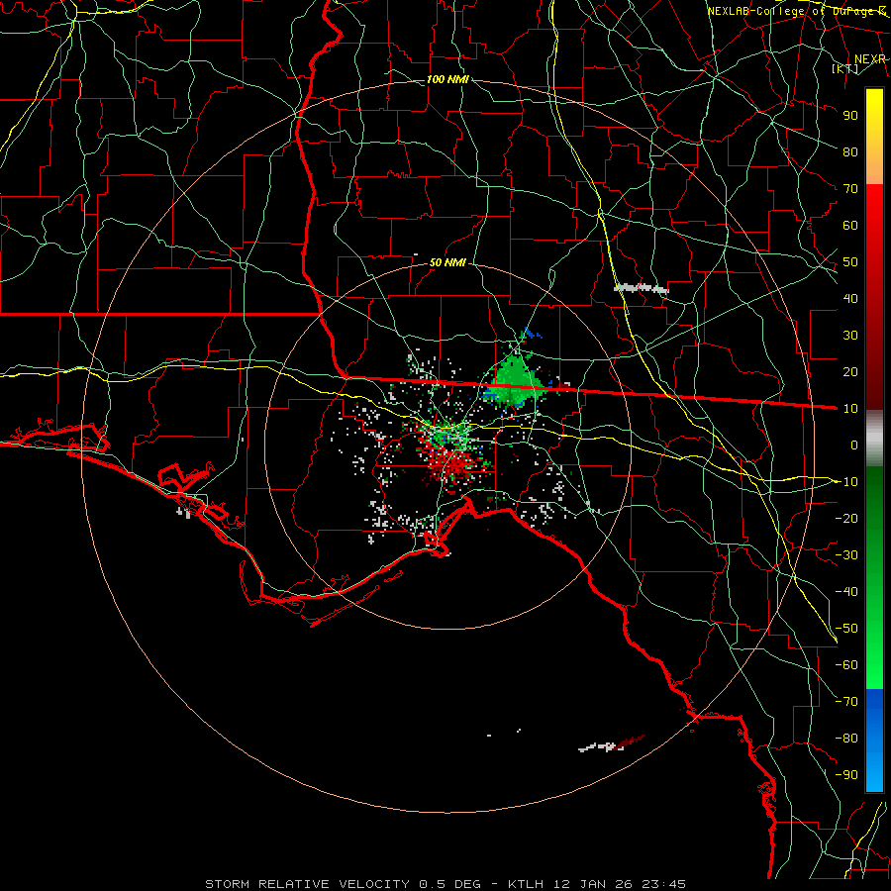Select the 50 value on velocity scale
Screen dimensions: 891x891
(850, 262)
